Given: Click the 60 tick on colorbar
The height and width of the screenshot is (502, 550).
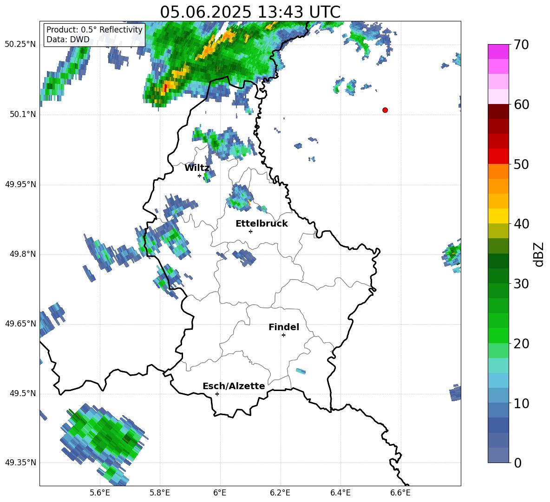Looking at the screenshot, I should (x=521, y=104).
